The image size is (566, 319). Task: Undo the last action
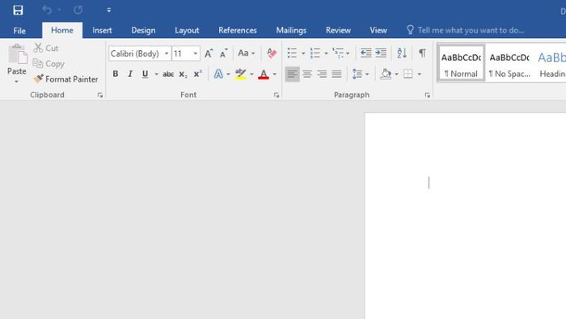pos(47,10)
